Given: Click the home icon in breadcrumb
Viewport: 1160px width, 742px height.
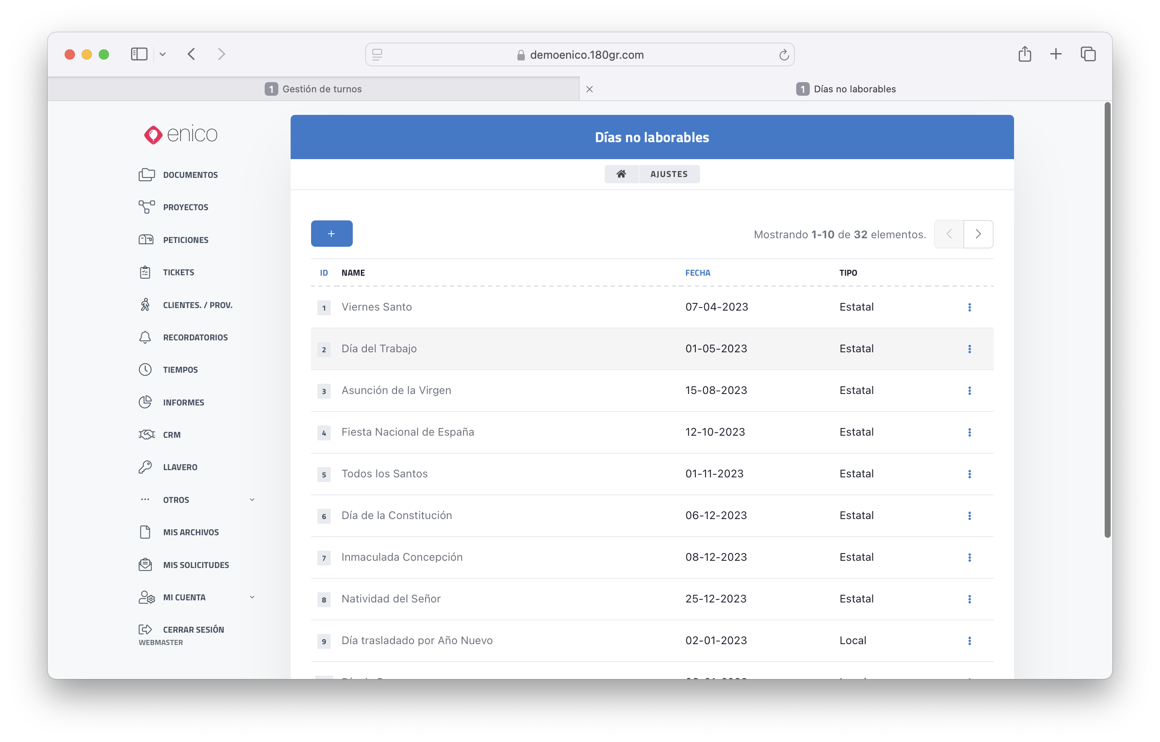Looking at the screenshot, I should [x=621, y=174].
